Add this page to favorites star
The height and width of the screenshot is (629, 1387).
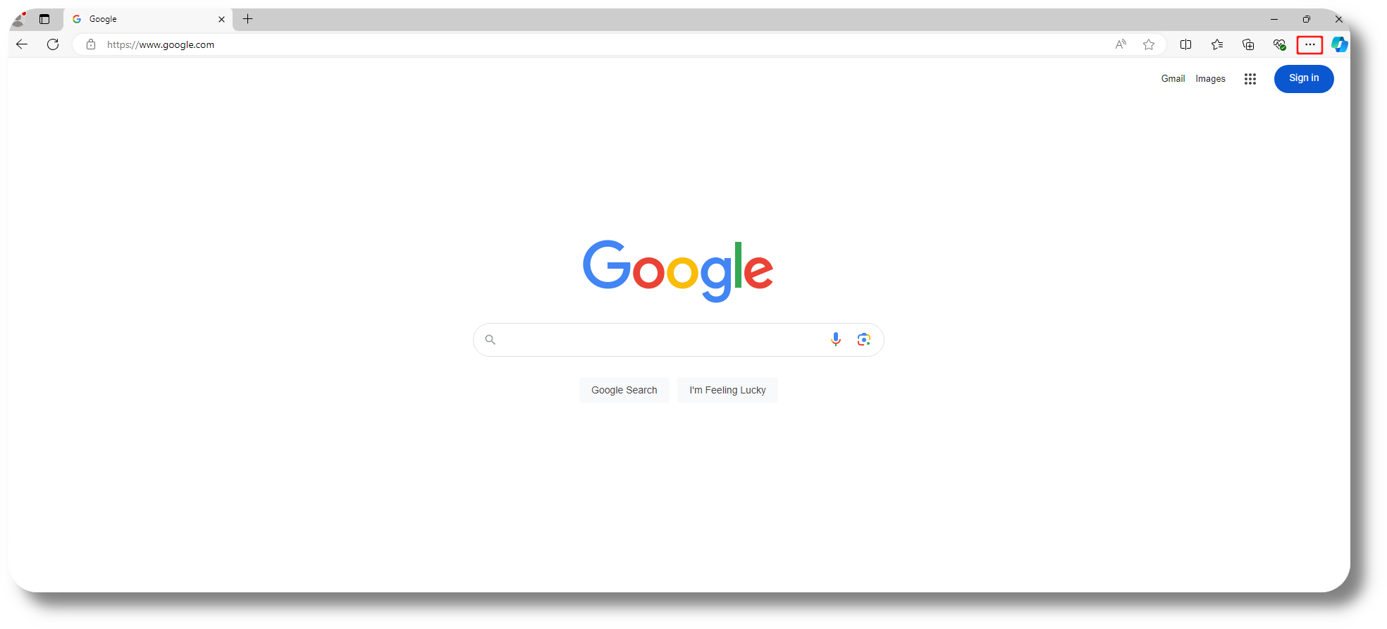point(1149,44)
